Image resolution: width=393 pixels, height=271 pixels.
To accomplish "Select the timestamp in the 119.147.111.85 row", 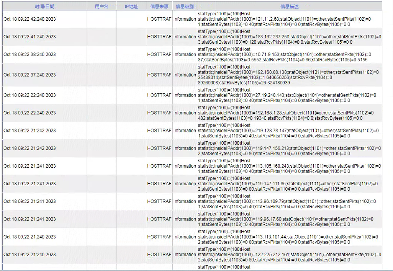I will point(29,184).
